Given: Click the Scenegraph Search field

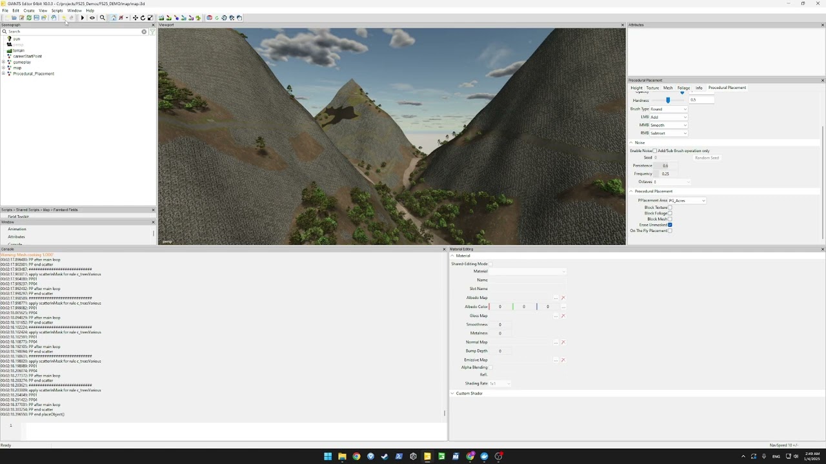Looking at the screenshot, I should pos(74,32).
